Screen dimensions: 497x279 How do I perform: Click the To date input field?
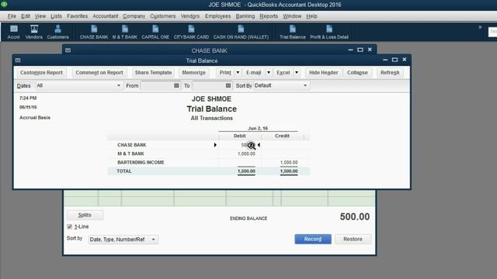pos(208,85)
